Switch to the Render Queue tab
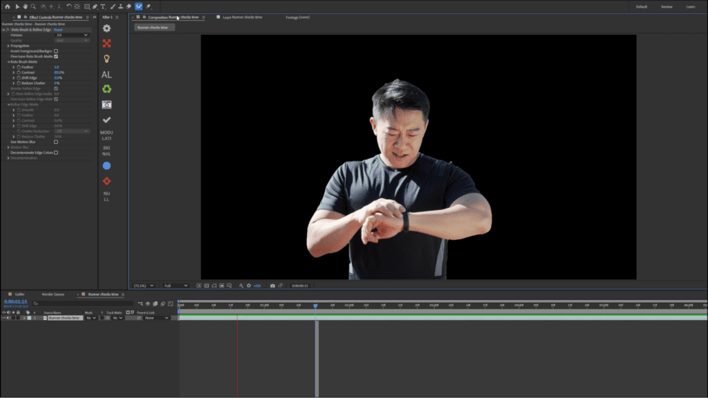This screenshot has height=398, width=708. [x=53, y=294]
